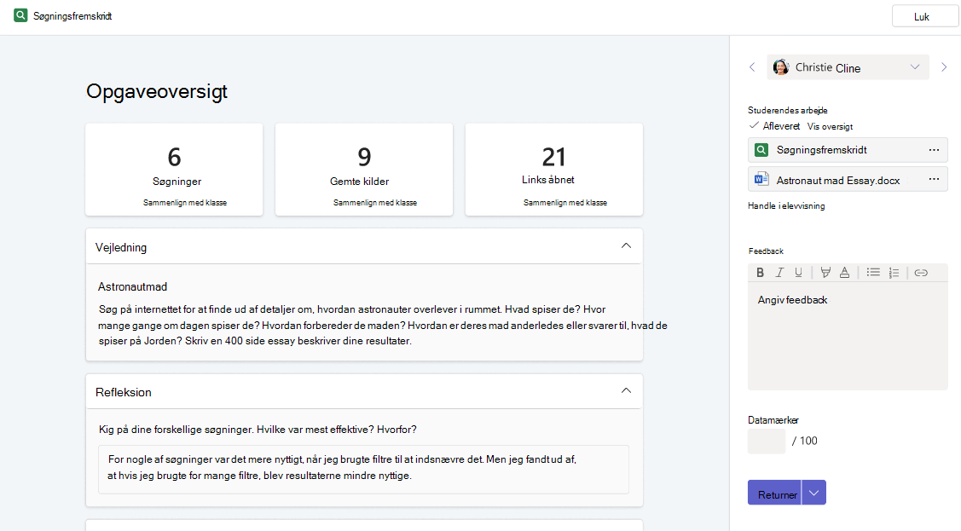Click the Afleveret status text
The width and height of the screenshot is (961, 531).
781,126
